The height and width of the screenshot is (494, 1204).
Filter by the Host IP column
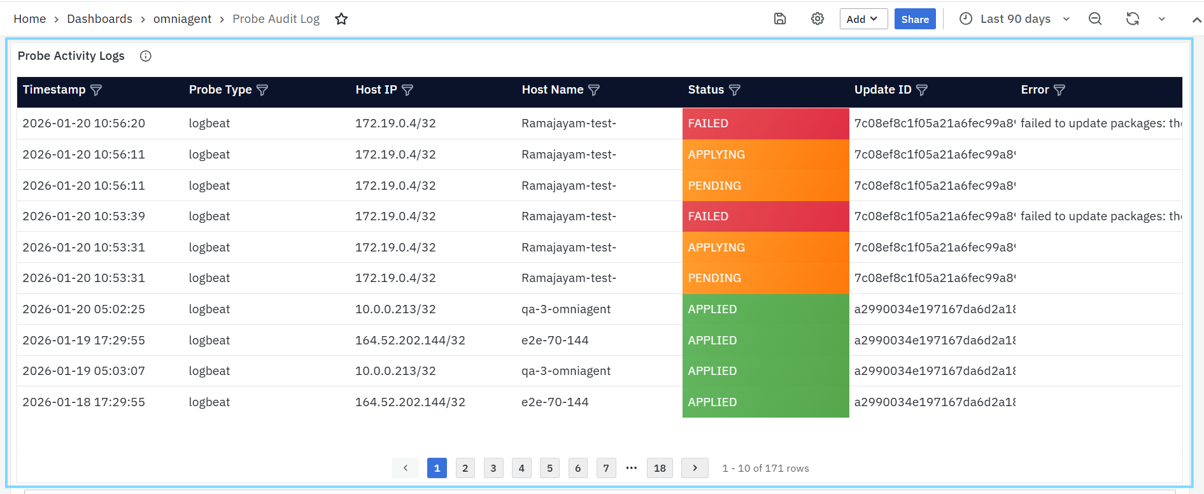click(407, 90)
